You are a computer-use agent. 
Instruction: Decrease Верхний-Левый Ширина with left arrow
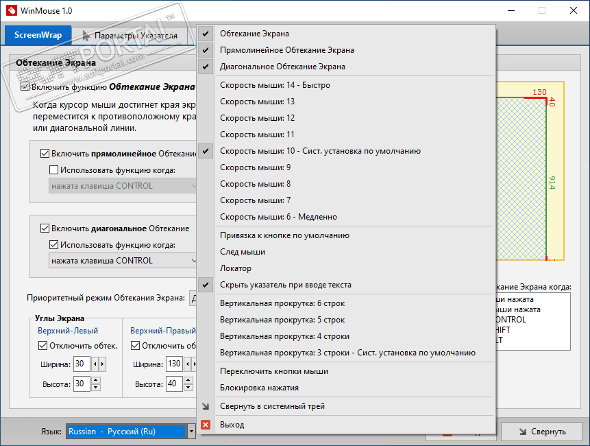click(95, 364)
